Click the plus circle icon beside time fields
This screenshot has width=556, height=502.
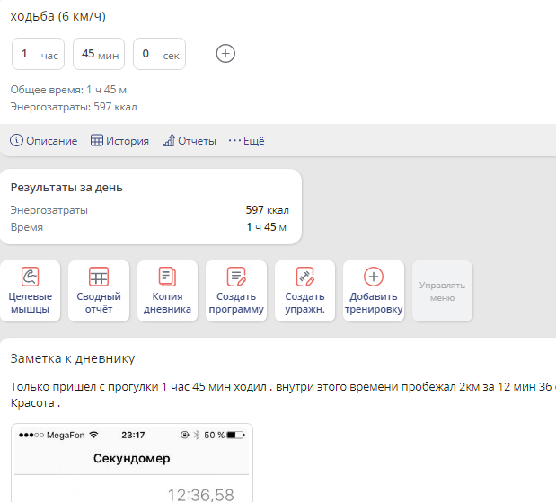click(226, 54)
